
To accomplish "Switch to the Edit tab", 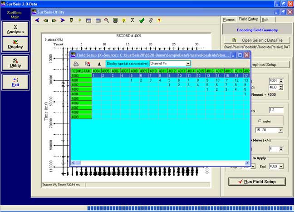I will [x=265, y=20].
